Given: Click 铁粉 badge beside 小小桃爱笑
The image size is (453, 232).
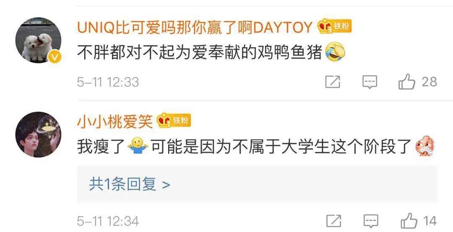Looking at the screenshot, I should (174, 120).
